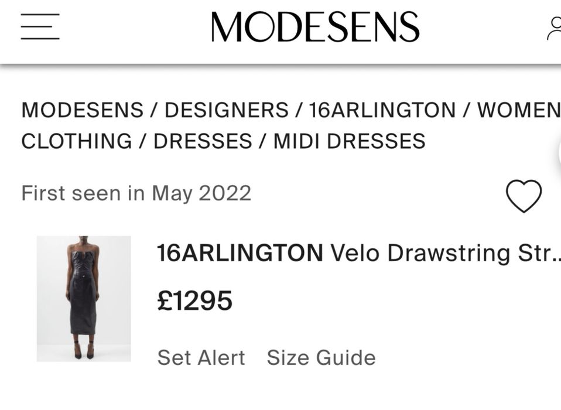Go to the DESIGNERS breadcrumb
Screen dimensions: 561x410
coord(226,110)
